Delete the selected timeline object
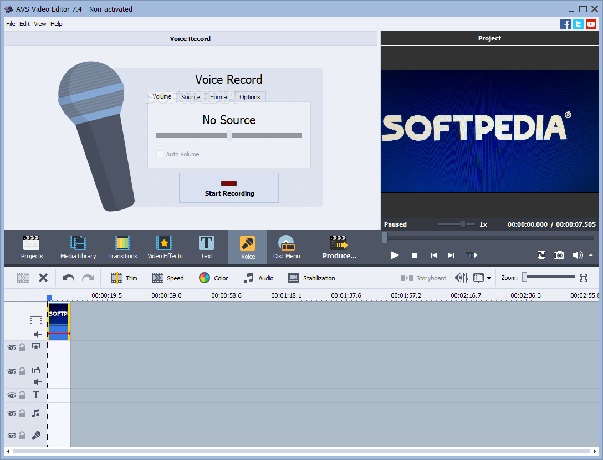Screen dimensions: 603x460 [x=43, y=278]
